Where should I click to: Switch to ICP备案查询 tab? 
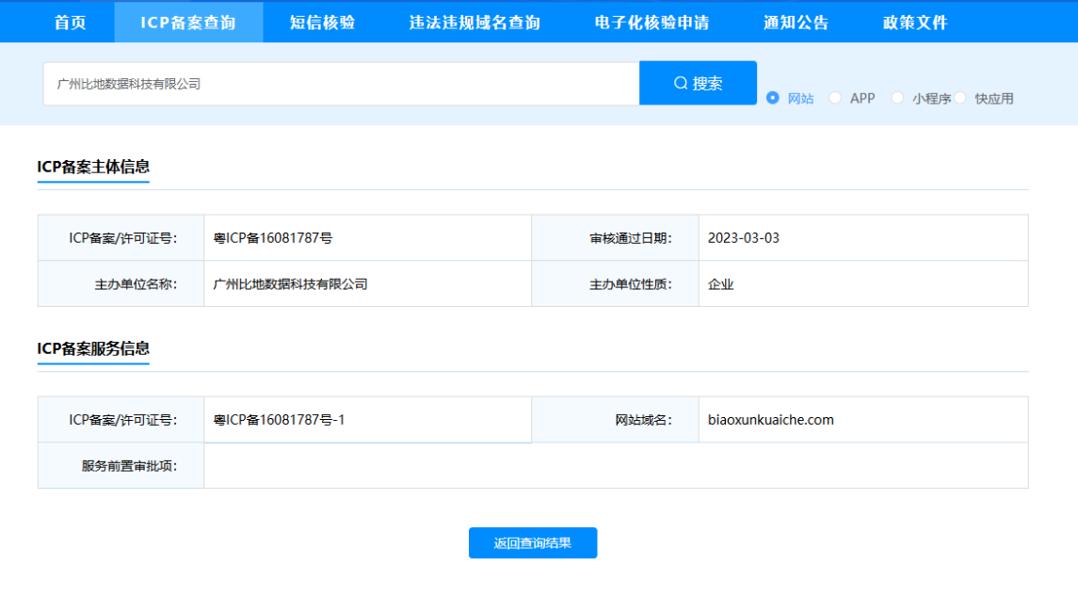coord(188,22)
